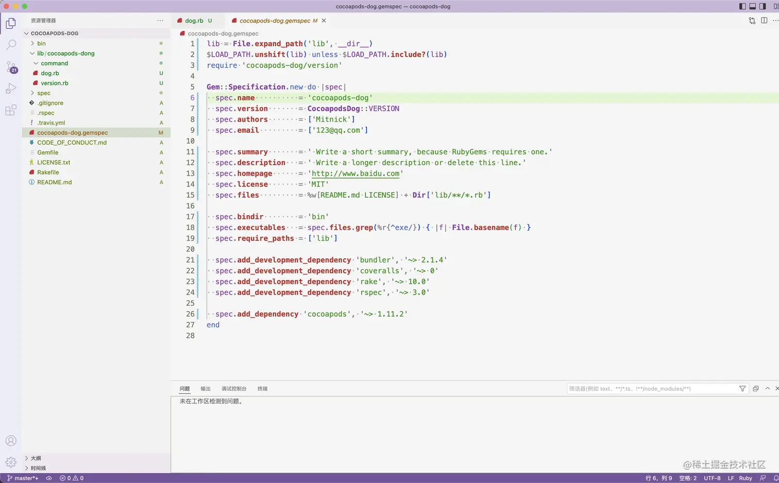Collapse the lib/cocoapods-dong folder

(x=65, y=54)
